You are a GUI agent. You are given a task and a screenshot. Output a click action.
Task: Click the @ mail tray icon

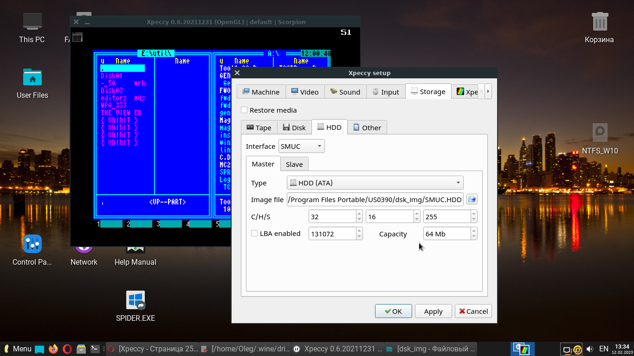click(577, 350)
